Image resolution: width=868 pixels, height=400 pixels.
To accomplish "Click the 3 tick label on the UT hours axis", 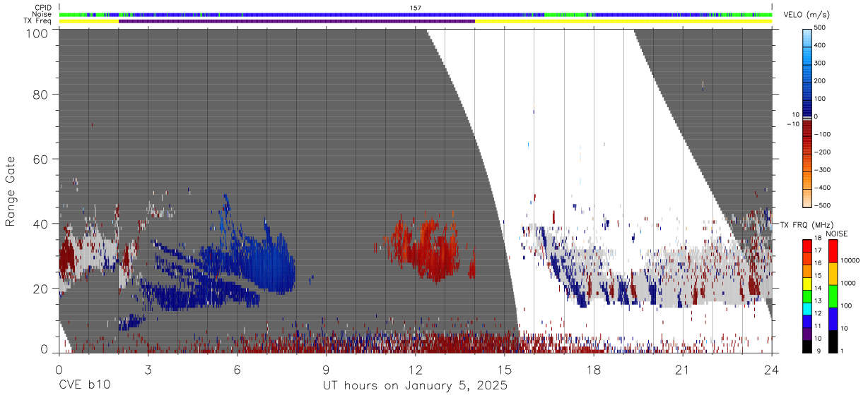I will 148,370.
